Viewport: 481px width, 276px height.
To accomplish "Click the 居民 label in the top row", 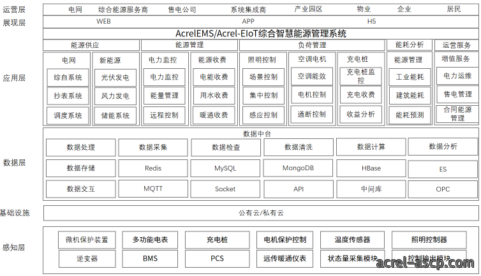I will (x=454, y=9).
